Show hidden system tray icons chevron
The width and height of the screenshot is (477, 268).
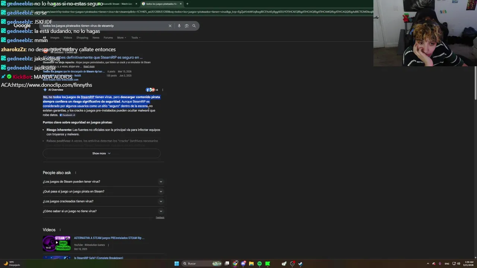[428, 264]
